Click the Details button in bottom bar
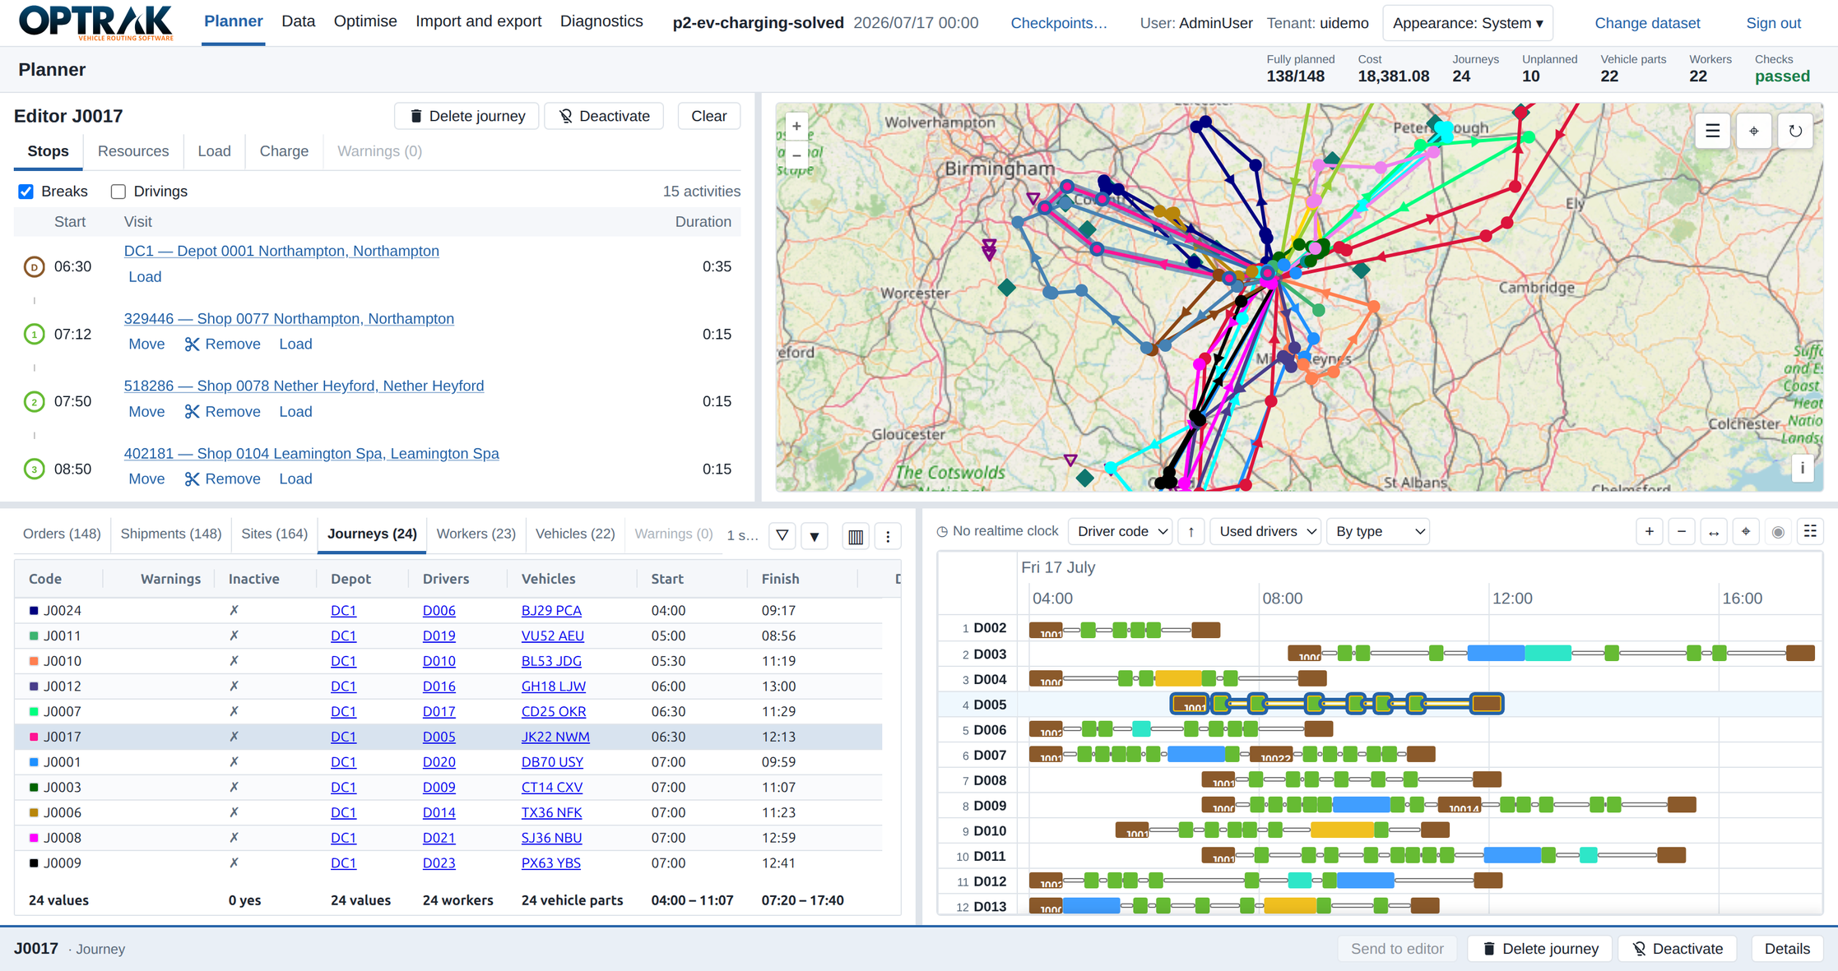 click(x=1787, y=949)
